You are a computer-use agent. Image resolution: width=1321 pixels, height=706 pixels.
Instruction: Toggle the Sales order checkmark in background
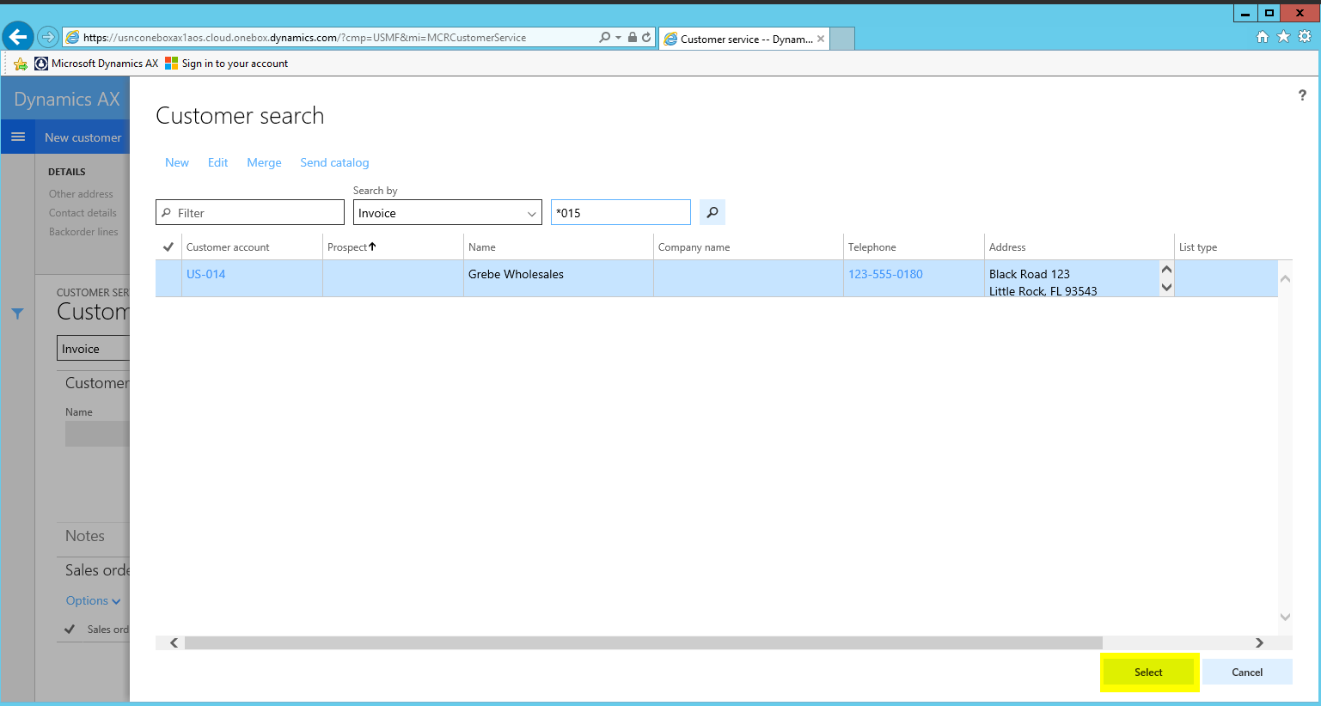[70, 630]
